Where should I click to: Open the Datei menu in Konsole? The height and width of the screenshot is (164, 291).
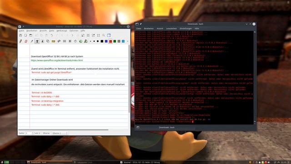(x=139, y=29)
